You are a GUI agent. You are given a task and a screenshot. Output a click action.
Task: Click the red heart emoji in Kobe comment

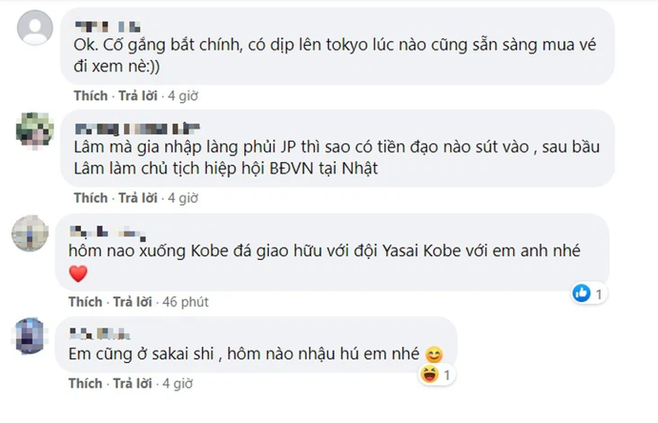click(78, 273)
